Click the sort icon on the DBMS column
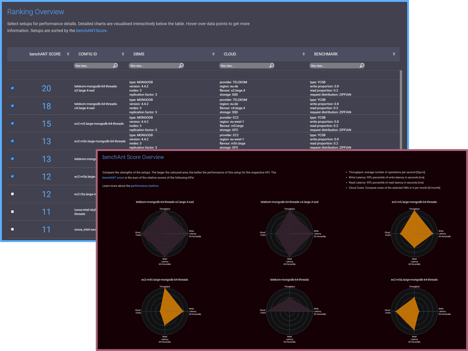 [x=213, y=54]
